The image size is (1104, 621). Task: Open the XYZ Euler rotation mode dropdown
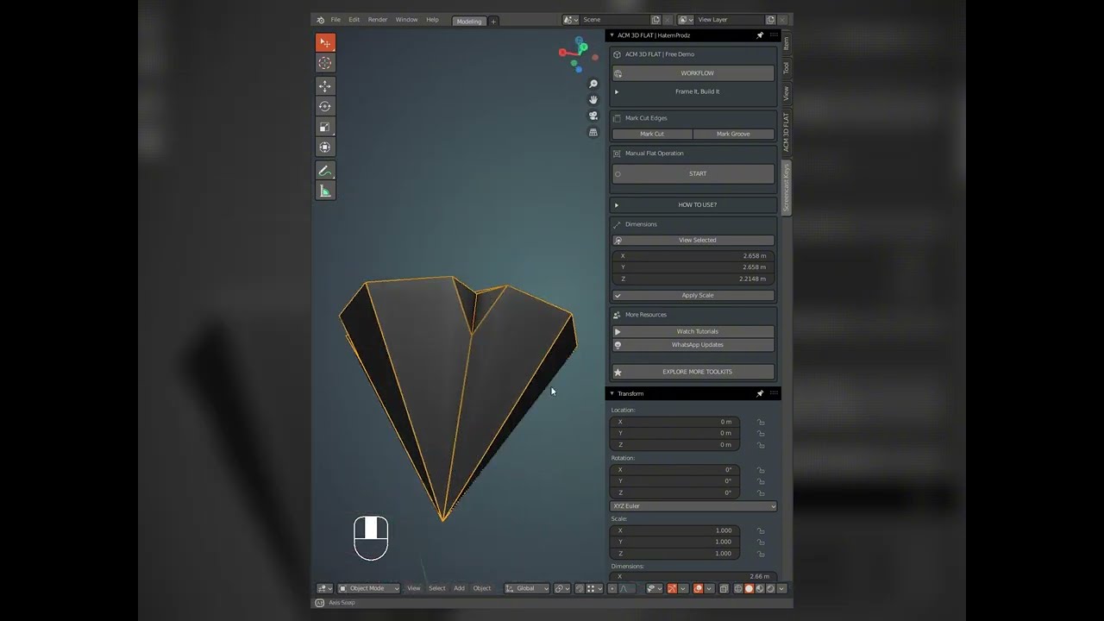(693, 506)
